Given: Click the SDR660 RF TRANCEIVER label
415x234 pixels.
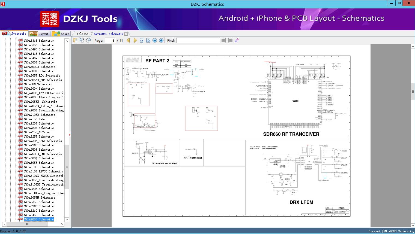Looking at the screenshot, I should (291, 134).
